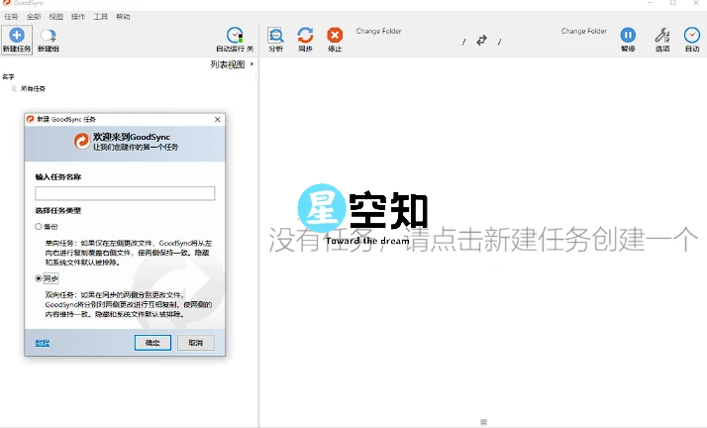
Task: Click the GoodSync logo in dialog header
Action: click(x=82, y=141)
